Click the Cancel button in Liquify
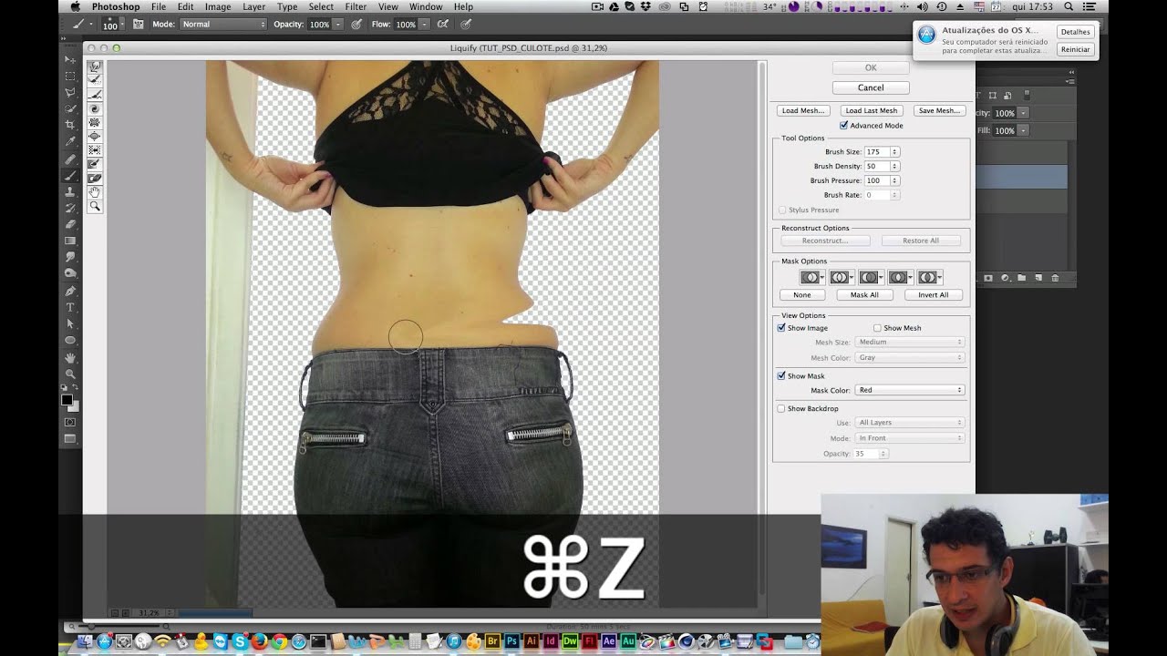This screenshot has width=1167, height=656. pyautogui.click(x=871, y=87)
